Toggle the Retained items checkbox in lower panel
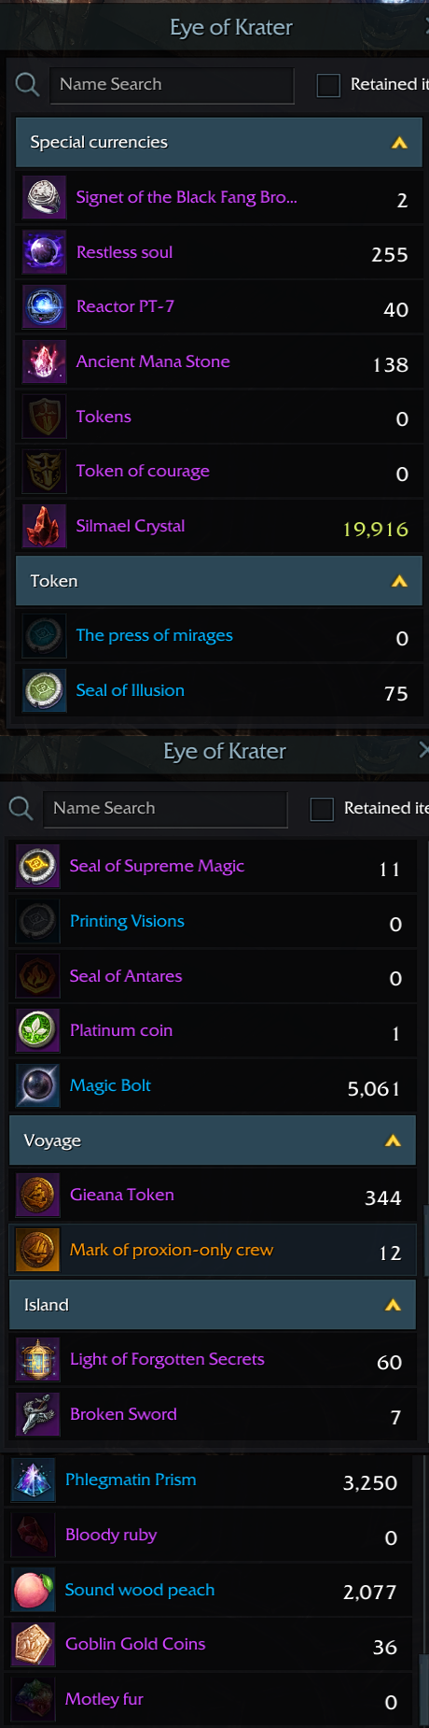The image size is (429, 1728). click(x=322, y=809)
